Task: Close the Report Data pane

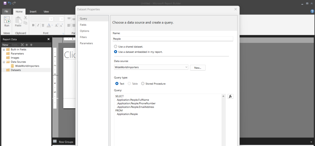Action: pos(48,39)
